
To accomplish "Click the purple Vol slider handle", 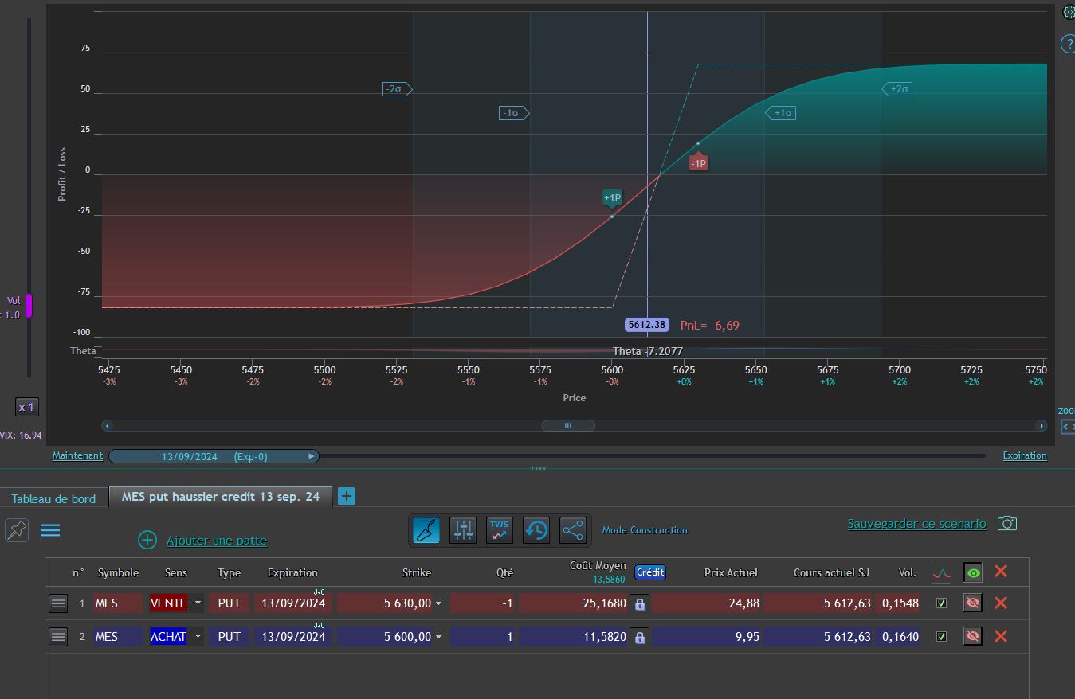I will (29, 306).
